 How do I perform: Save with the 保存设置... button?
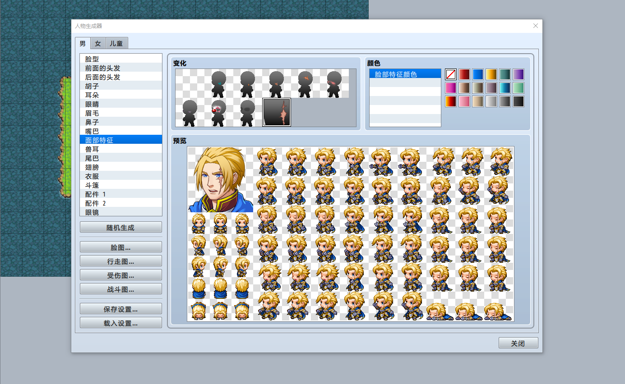click(x=121, y=309)
